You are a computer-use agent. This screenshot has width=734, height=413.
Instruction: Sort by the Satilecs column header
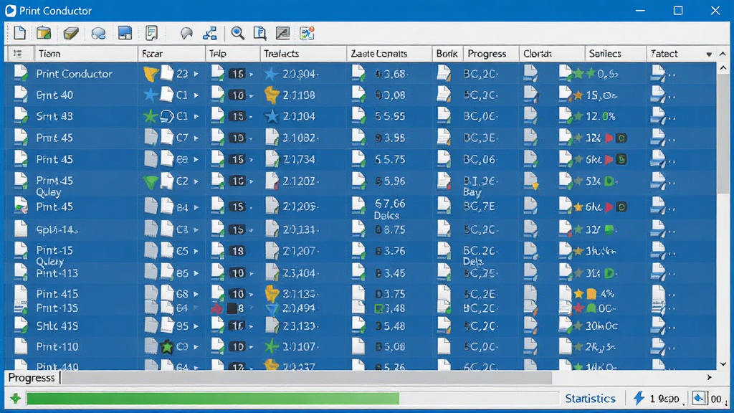(616, 54)
